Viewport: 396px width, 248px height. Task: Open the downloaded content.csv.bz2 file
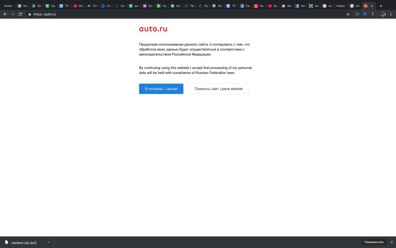(x=24, y=243)
